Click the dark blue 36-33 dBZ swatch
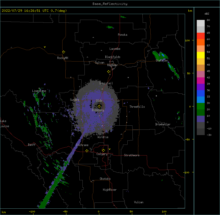The height and width of the screenshot is (215, 220). (201, 93)
